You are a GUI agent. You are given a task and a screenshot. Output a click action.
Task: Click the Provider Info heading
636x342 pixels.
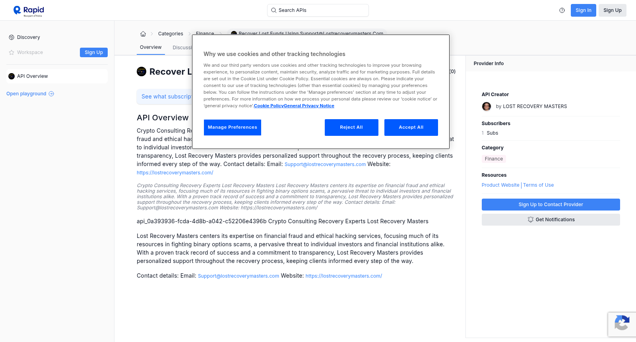tap(489, 64)
